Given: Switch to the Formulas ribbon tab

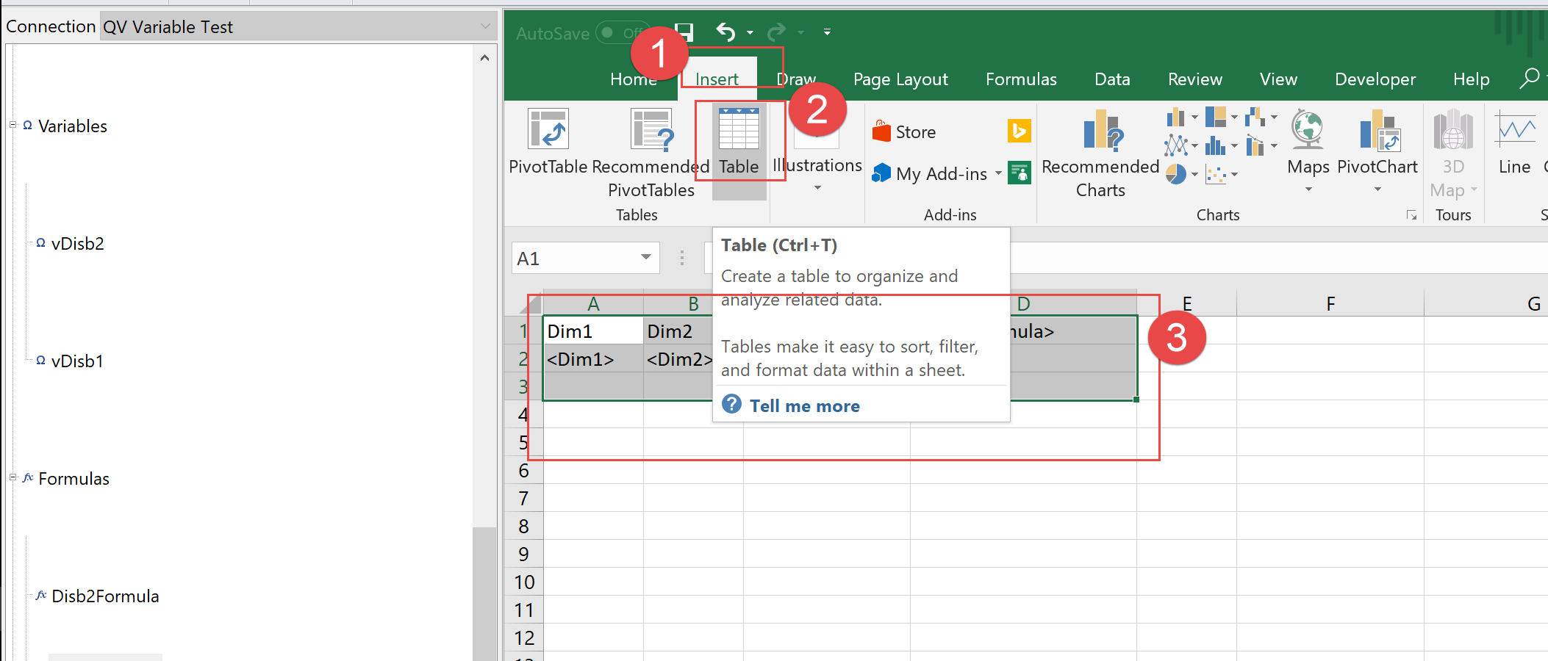Looking at the screenshot, I should (x=1021, y=79).
